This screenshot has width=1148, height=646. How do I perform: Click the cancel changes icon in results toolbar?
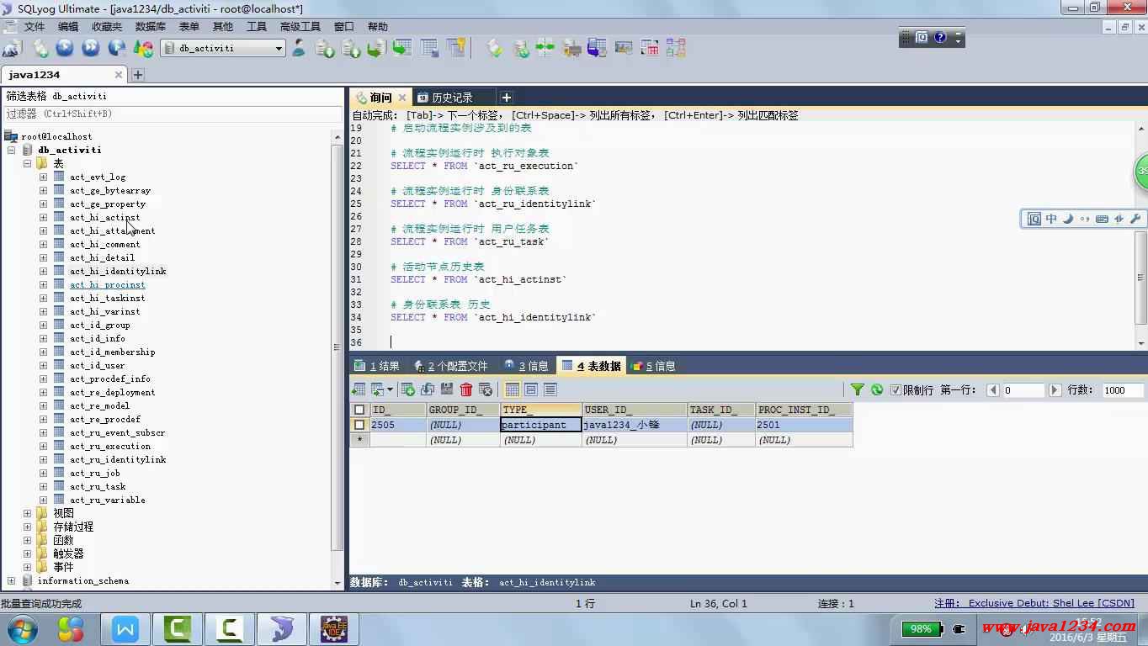[486, 389]
